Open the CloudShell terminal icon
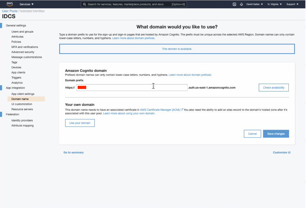Image resolution: width=306 pixels, height=208 pixels. click(x=234, y=4)
